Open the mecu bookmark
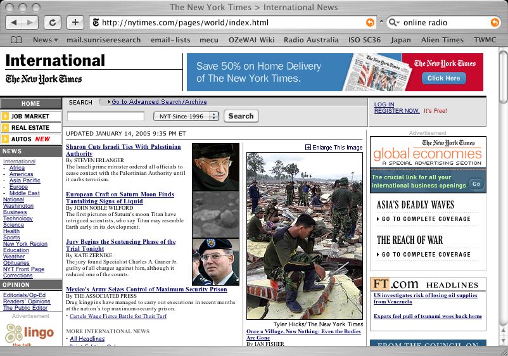Viewport: 508px width, 356px height. coord(209,40)
